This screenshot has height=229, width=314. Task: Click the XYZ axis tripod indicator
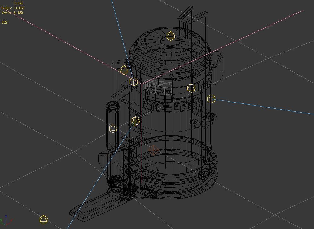tap(6, 220)
